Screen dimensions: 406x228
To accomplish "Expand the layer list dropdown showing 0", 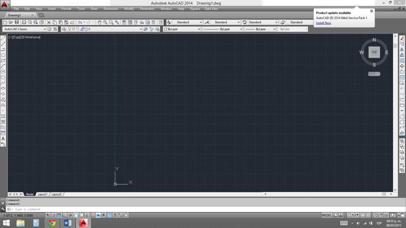I will coord(141,29).
